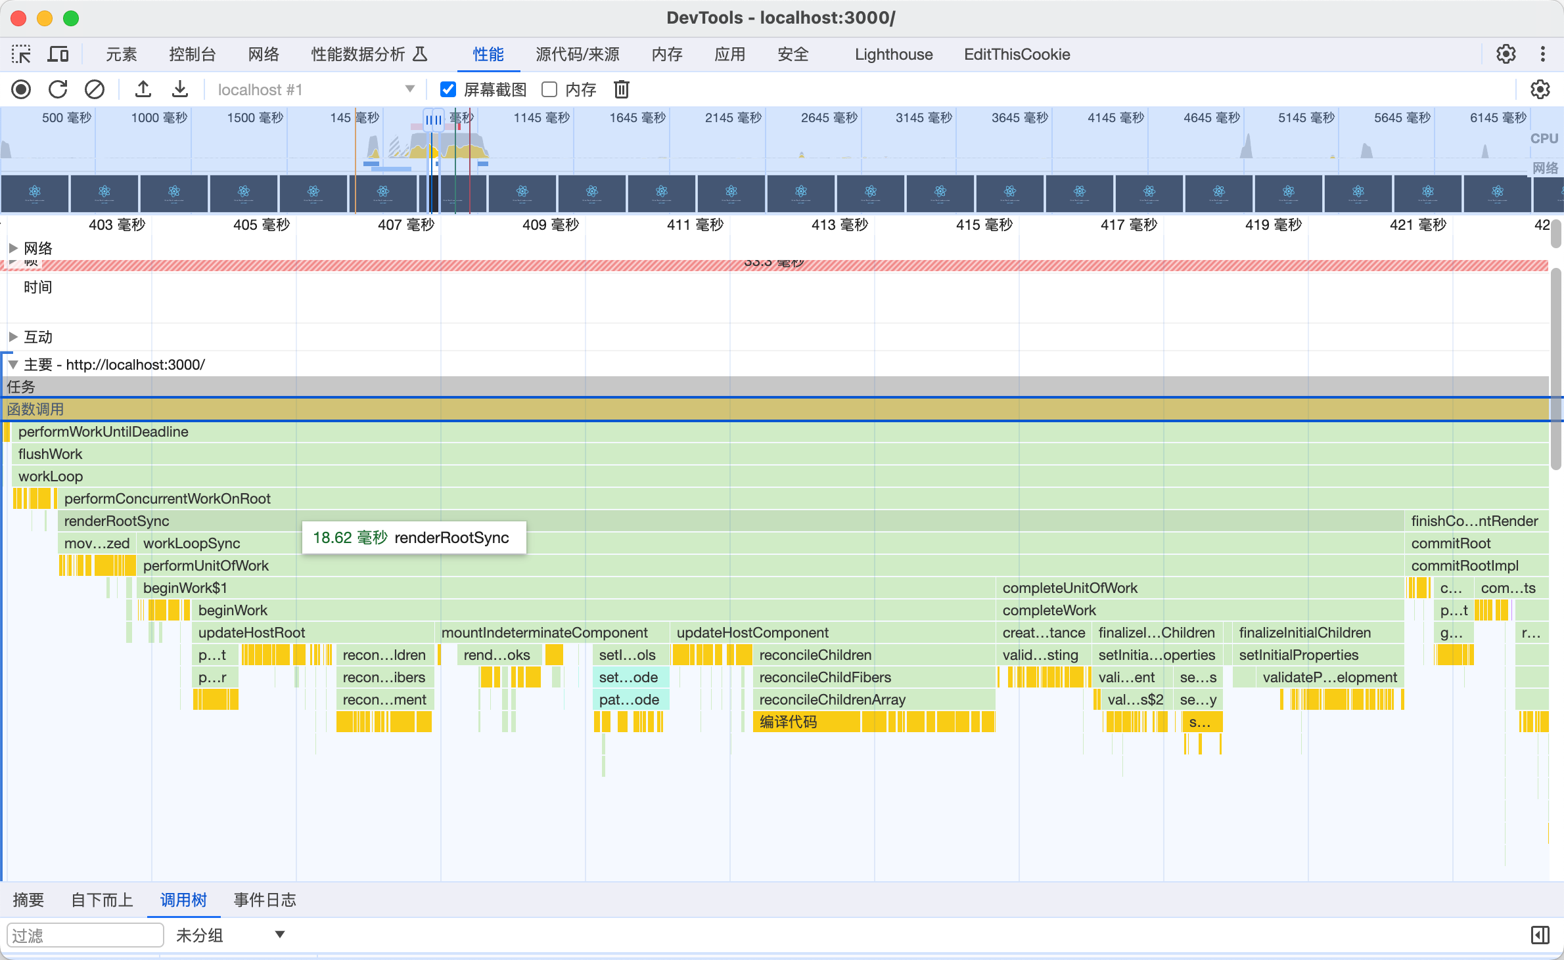Open capture settings gear in toolbar

pyautogui.click(x=1540, y=89)
